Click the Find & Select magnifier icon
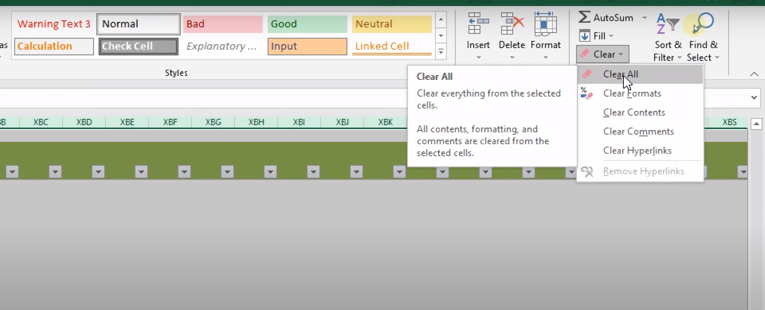This screenshot has height=310, width=765. tap(703, 24)
